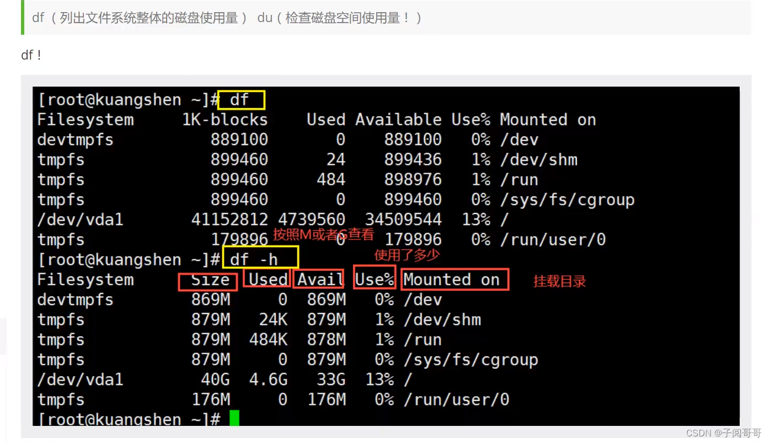
Task: Click the 33G available value
Action: [x=331, y=380]
